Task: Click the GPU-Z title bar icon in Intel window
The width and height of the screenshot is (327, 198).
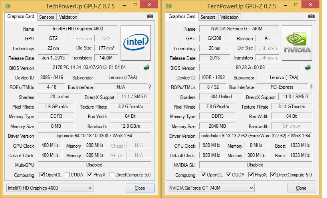Action: (x=8, y=6)
